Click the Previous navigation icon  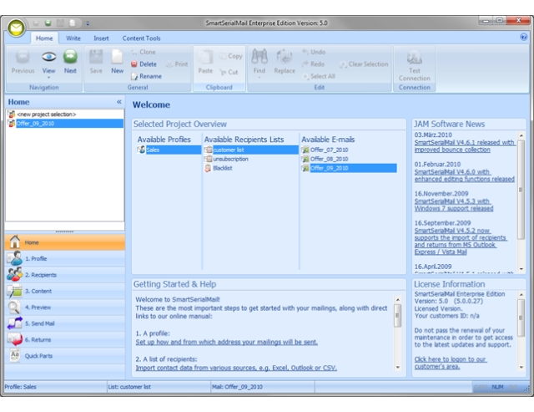point(23,57)
